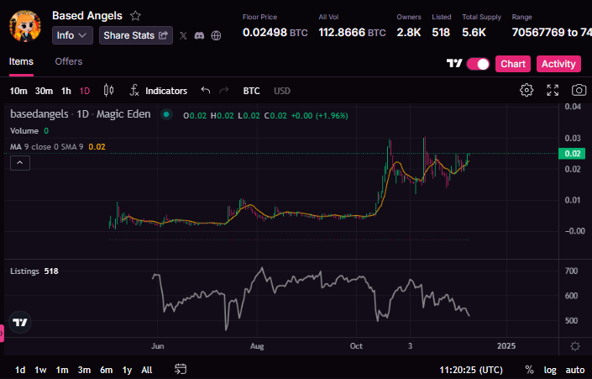Switch to the Offers tab
This screenshot has height=379, width=592.
click(x=69, y=61)
